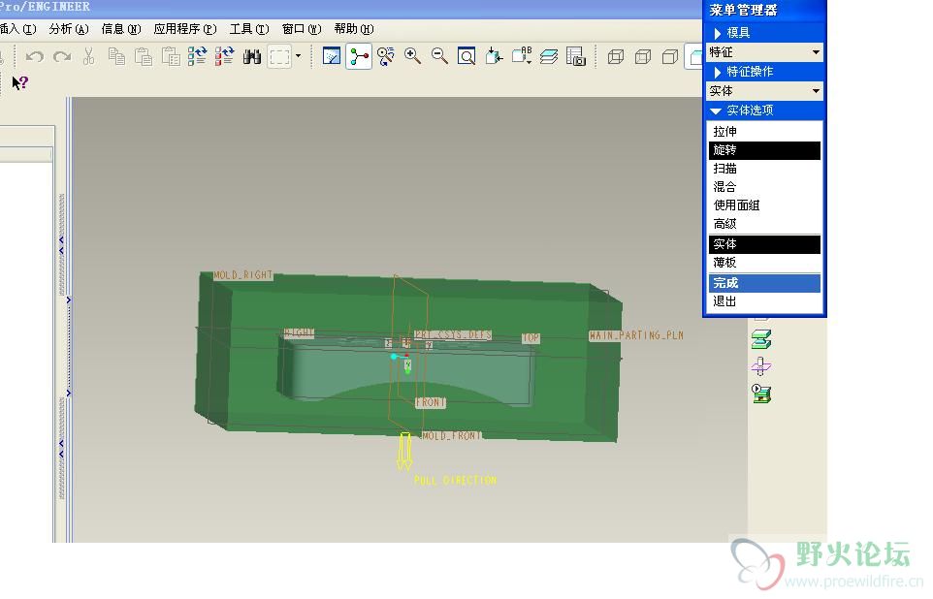Image resolution: width=933 pixels, height=599 pixels.
Task: Expand the 特征操作 menu section
Action: 764,72
